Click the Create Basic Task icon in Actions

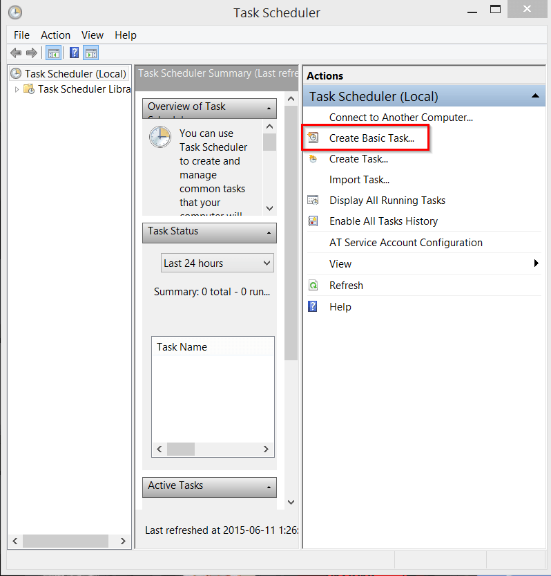click(313, 138)
